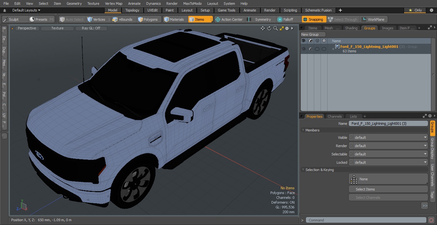
Task: Open the Selectable default dropdown
Action: tap(388, 154)
